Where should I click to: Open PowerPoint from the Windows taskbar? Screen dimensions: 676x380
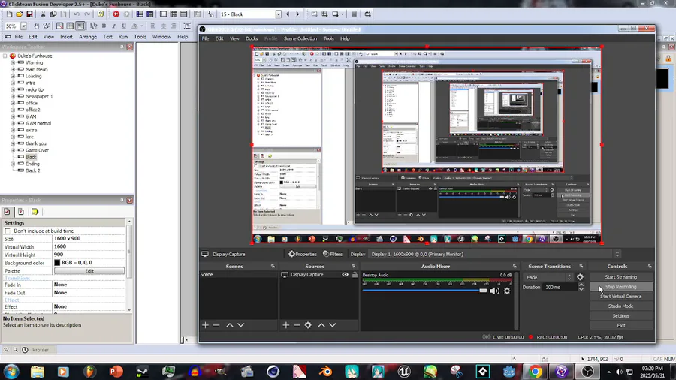116,372
